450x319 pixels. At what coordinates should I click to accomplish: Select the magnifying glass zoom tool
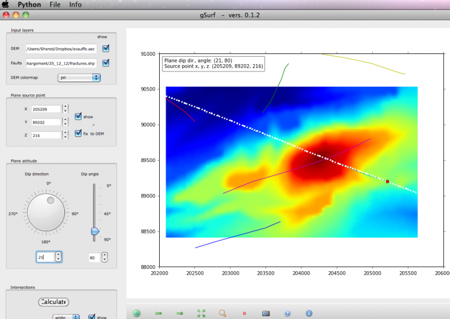[223, 313]
